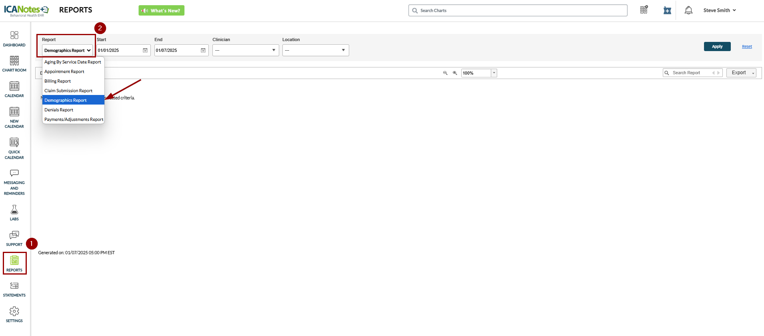
Task: Open Messaging and Reminders
Action: pyautogui.click(x=14, y=182)
